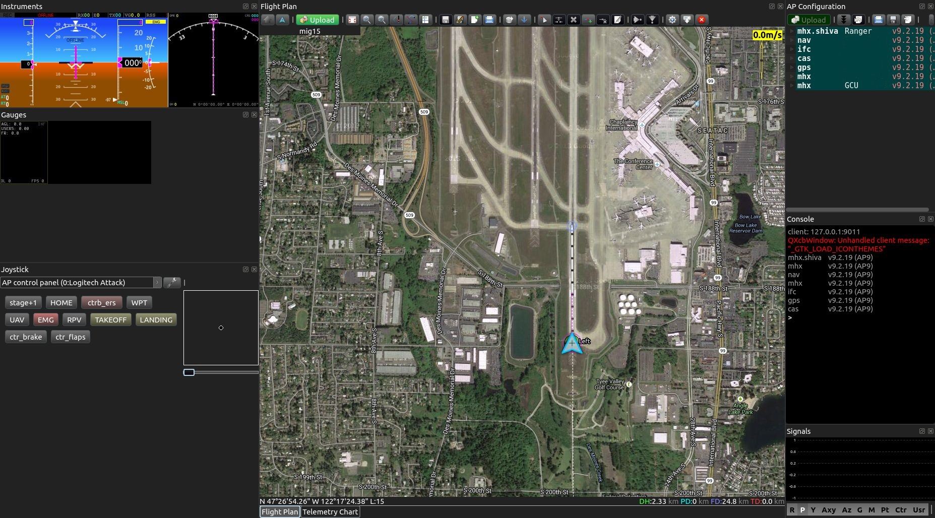Save the flight plan with floppy icon
The image size is (935, 518).
coord(445,20)
